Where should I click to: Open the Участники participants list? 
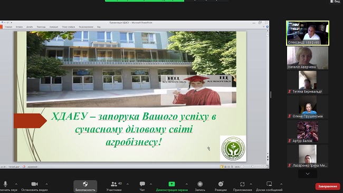pos(114,184)
